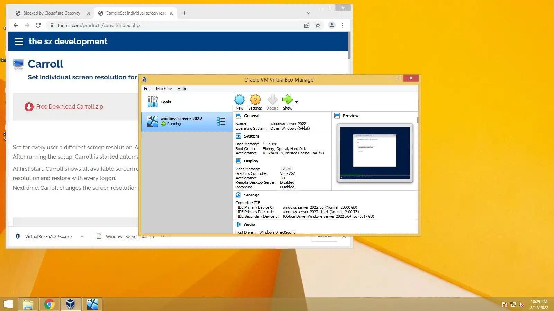Expand the Show button dropdown arrow
The height and width of the screenshot is (311, 554).
click(x=296, y=102)
